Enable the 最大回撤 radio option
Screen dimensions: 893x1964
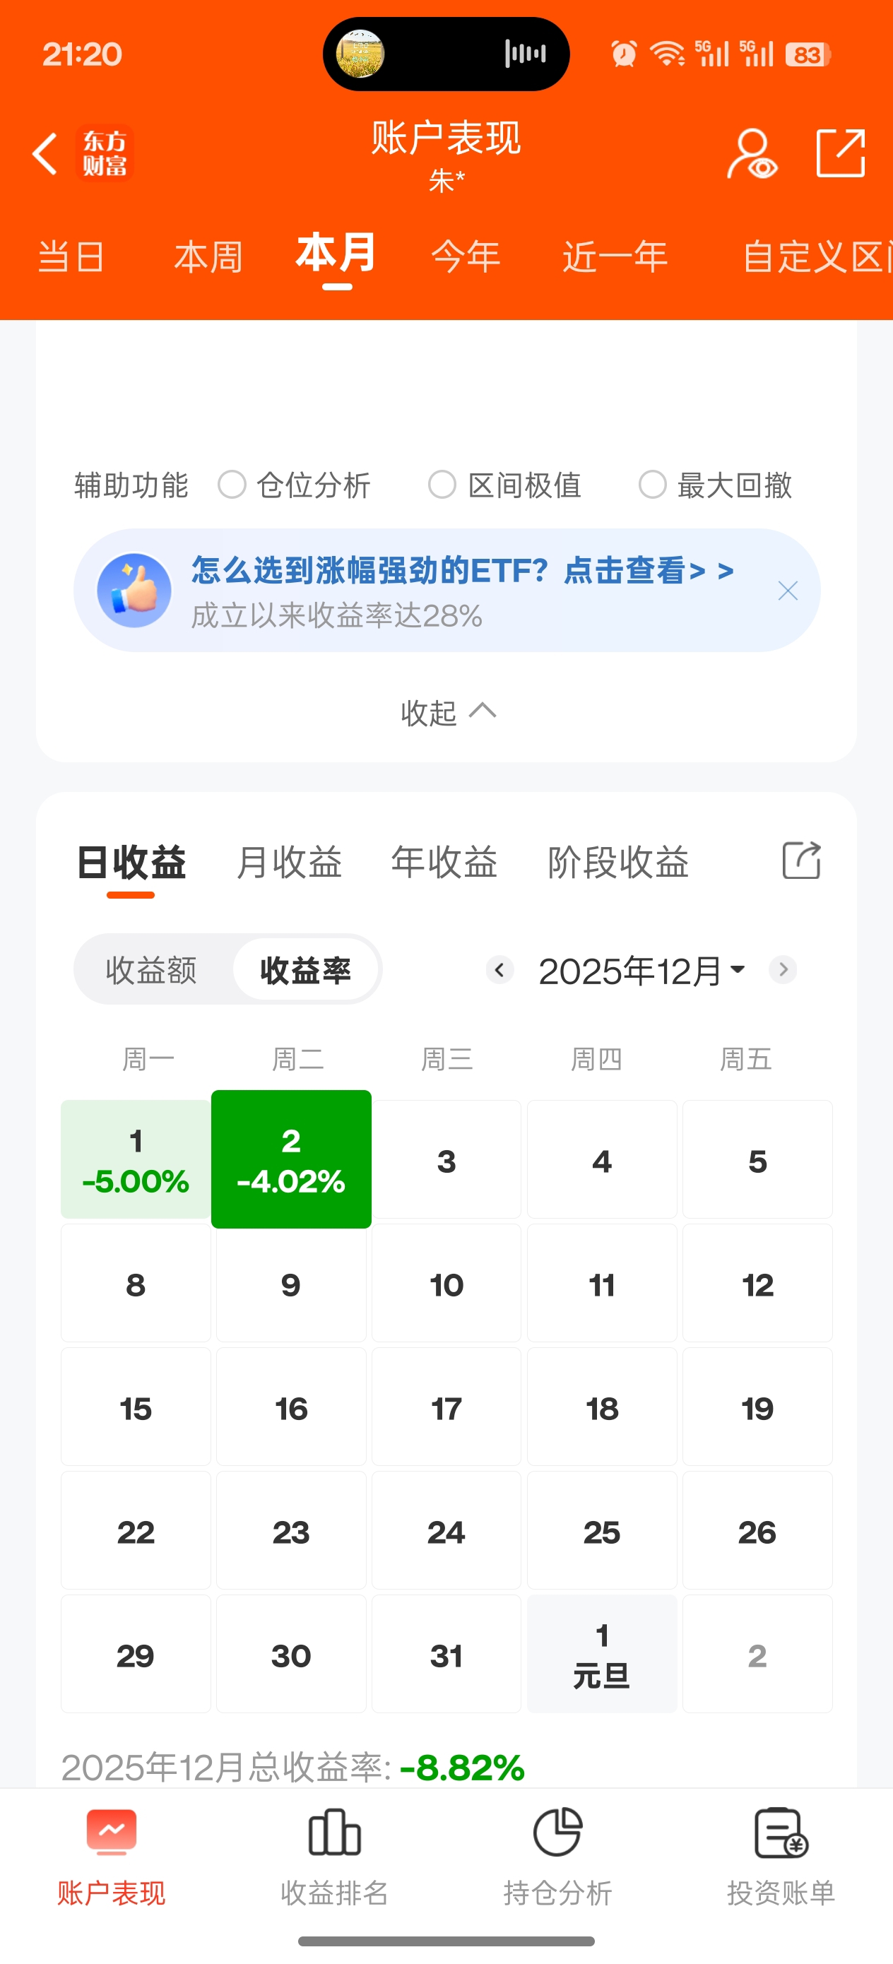point(653,485)
